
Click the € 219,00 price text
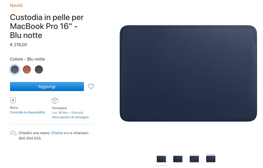point(19,45)
